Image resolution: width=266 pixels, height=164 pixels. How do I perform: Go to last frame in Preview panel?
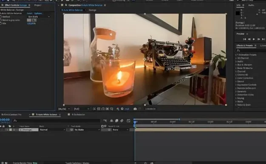click(263, 39)
